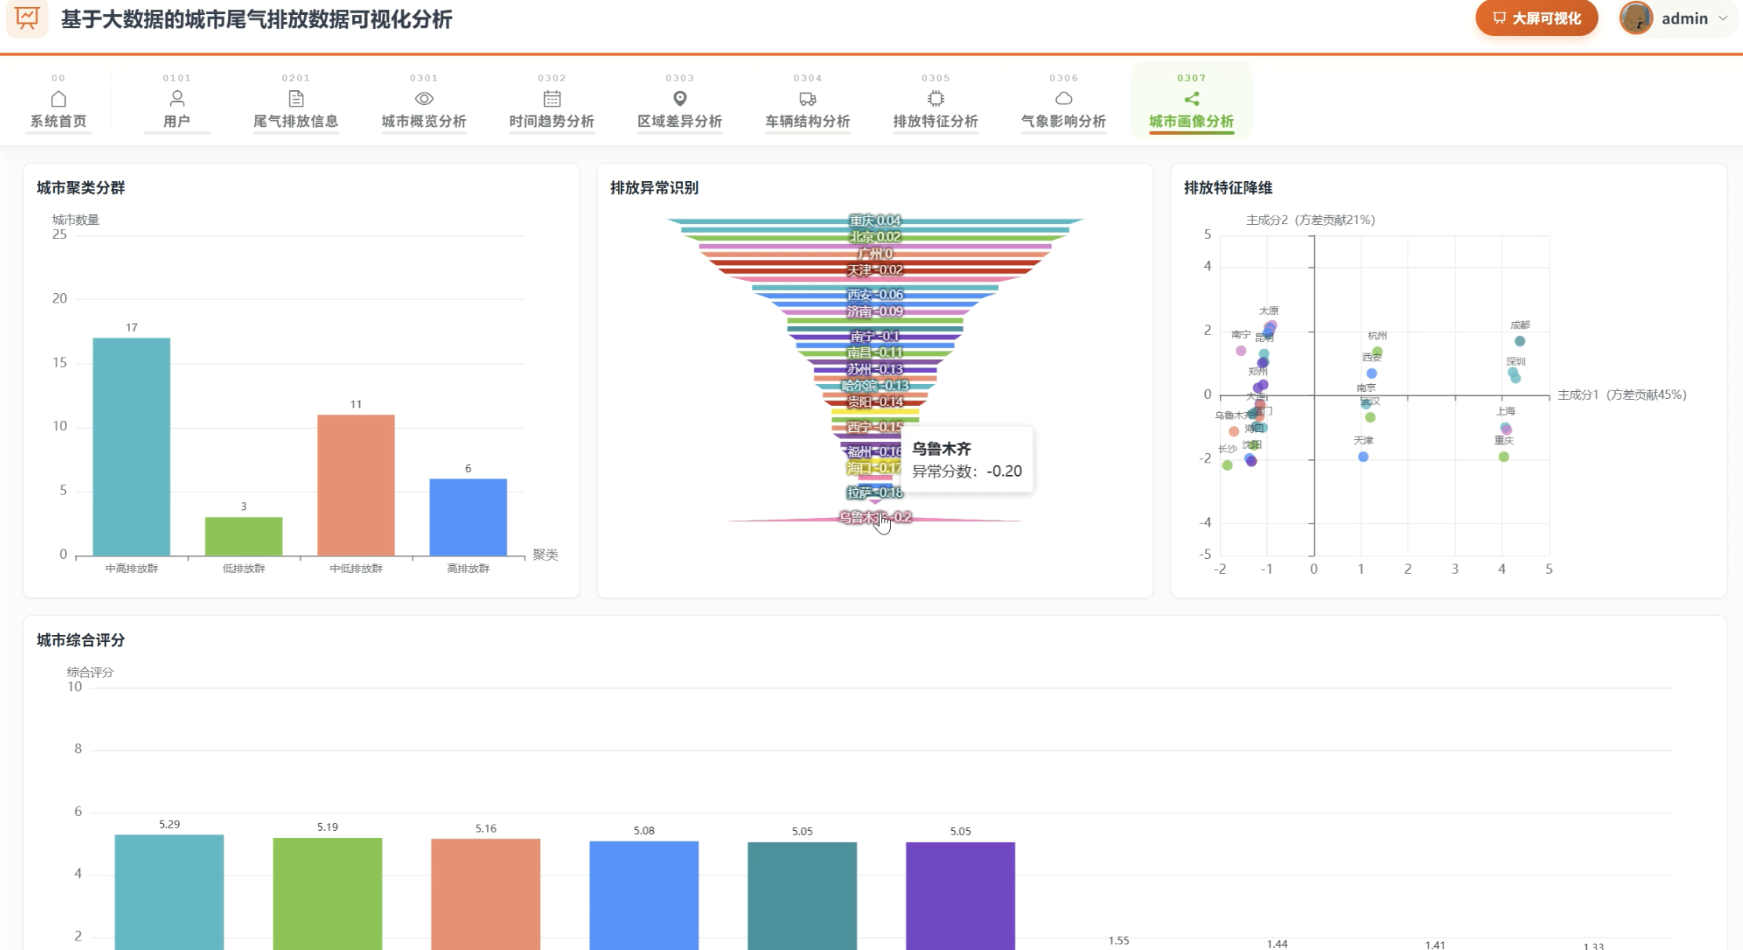Click the 哈尔滨 -0.13 funnel segment
Screen dimensions: 1743x950
click(x=875, y=386)
